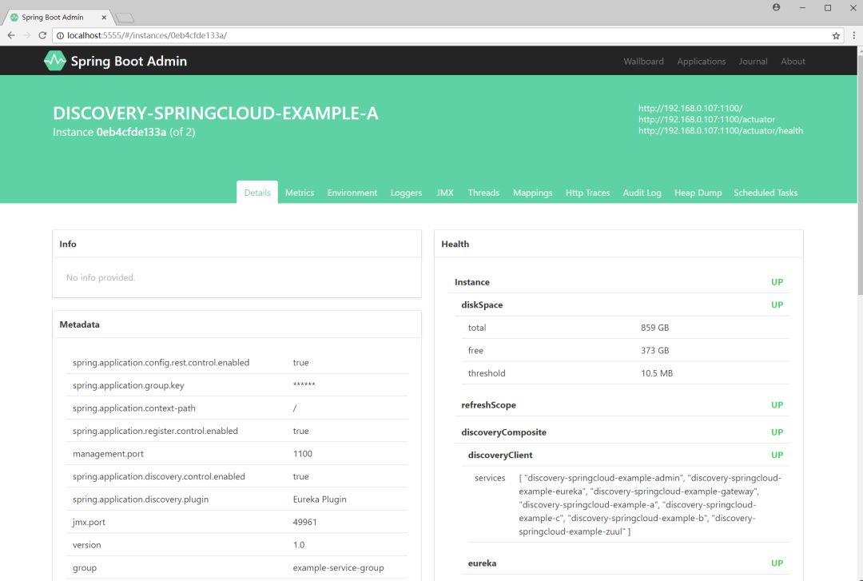The width and height of the screenshot is (863, 581).
Task: Switch to the Environment tab
Action: click(352, 192)
